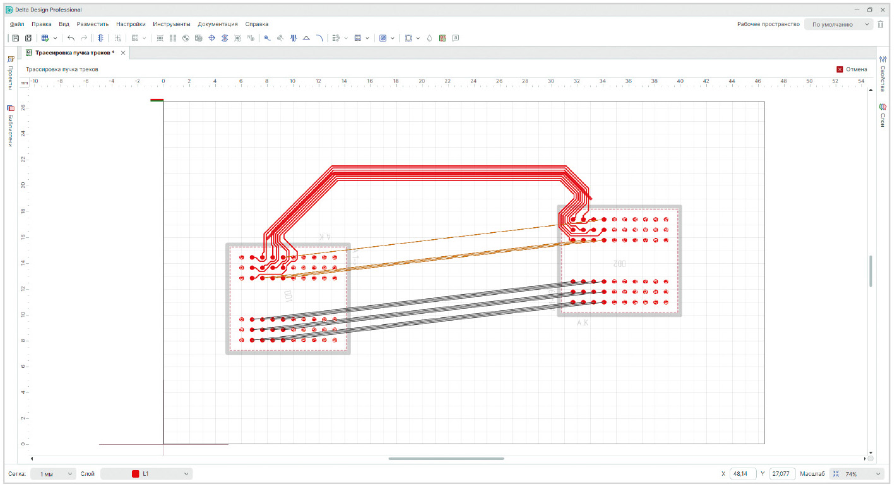Open the Слой L1 layer dropdown

pyautogui.click(x=146, y=474)
